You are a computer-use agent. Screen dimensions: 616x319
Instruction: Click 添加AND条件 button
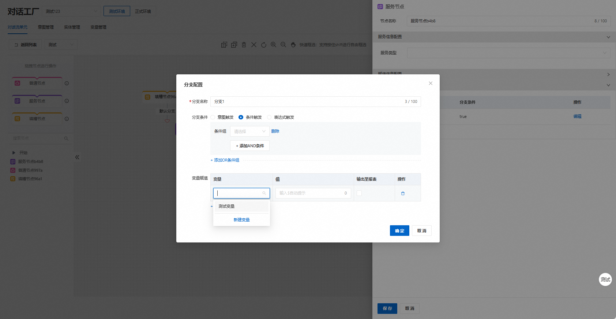tap(250, 146)
